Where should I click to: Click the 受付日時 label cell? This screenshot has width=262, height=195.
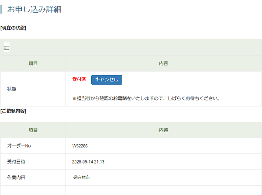[33, 162]
